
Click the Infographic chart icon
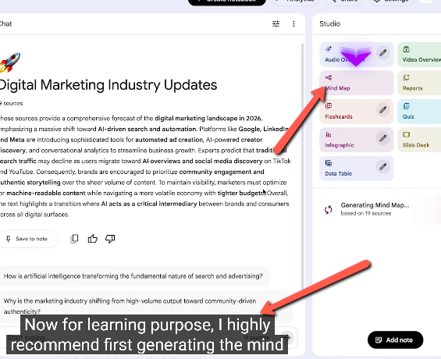tap(329, 135)
